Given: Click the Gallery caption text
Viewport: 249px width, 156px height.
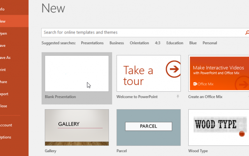Looking at the screenshot, I should pyautogui.click(x=51, y=151).
